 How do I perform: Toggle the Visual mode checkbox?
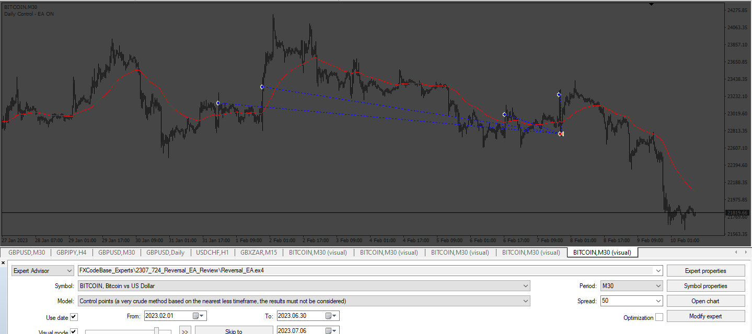[x=74, y=331]
